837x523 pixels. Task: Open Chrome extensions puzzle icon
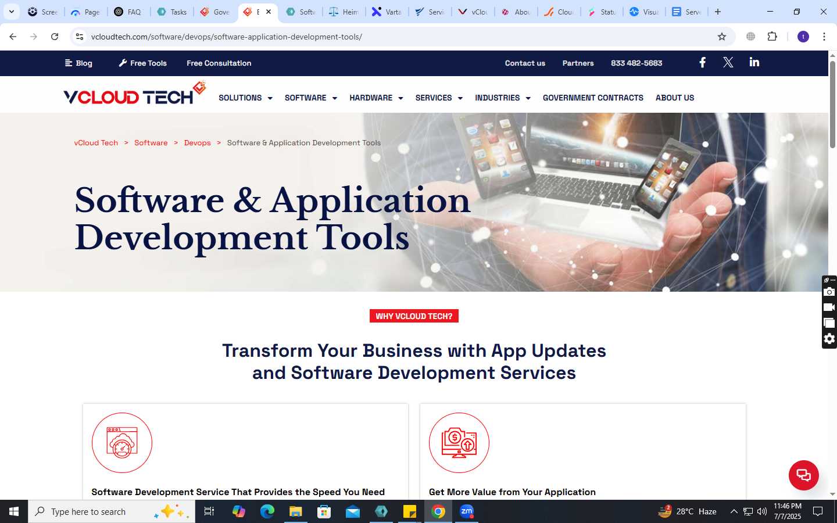772,37
